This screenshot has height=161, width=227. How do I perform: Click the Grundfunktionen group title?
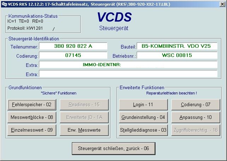coord(25,87)
